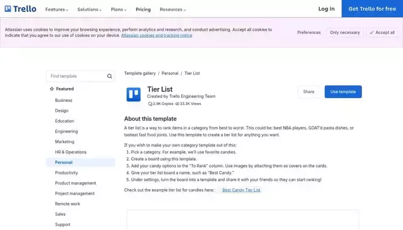
Task: Open the Engineering category
Action: click(x=66, y=131)
